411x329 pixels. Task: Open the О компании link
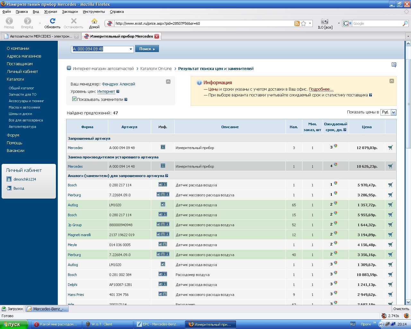click(18, 49)
